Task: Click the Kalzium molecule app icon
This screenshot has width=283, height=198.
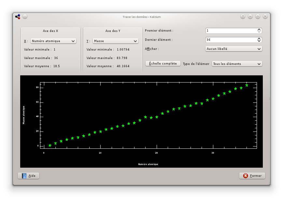Action: (x=18, y=17)
